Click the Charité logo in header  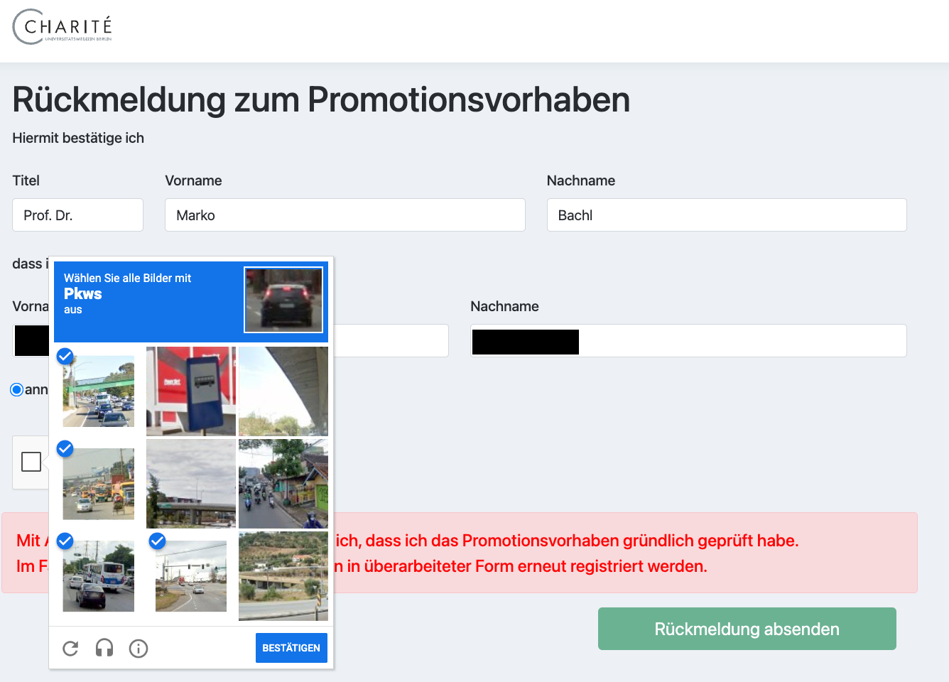click(63, 27)
